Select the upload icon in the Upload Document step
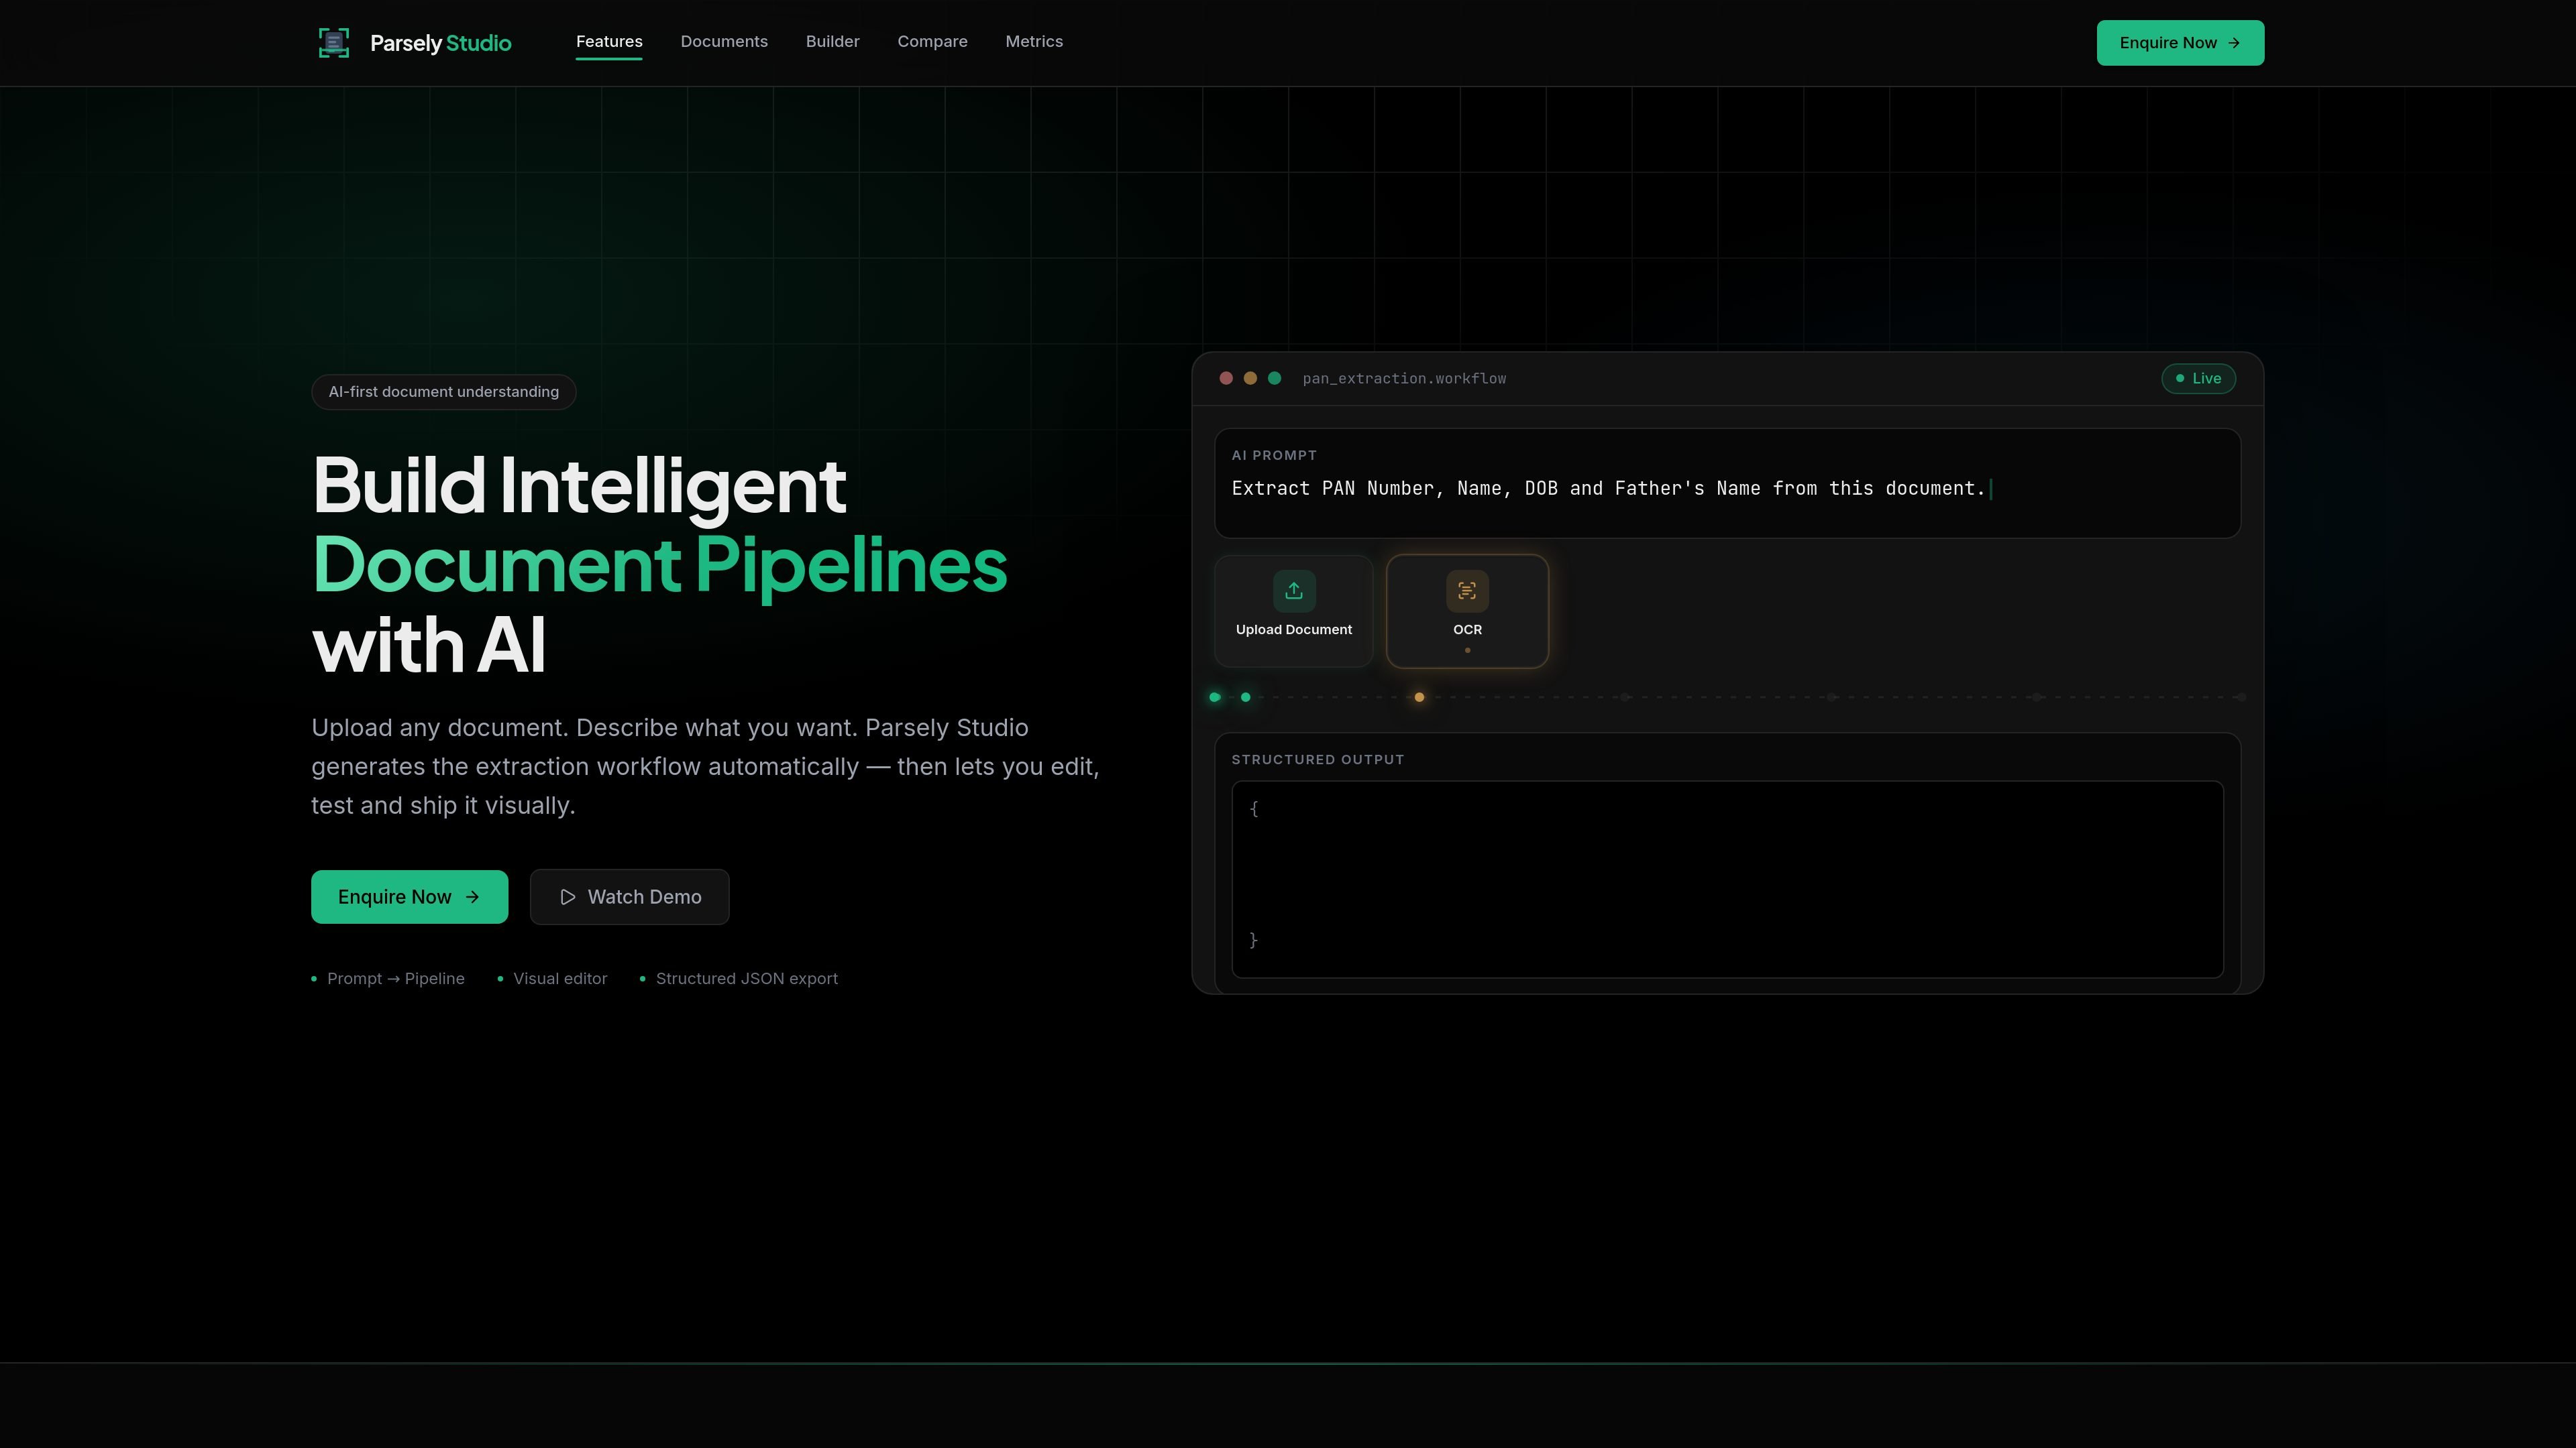The width and height of the screenshot is (2576, 1448). [x=1294, y=591]
